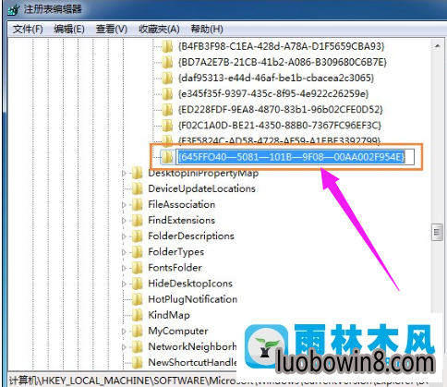447x387 pixels.
Task: Open the 查看(V) menu
Action: tap(112, 30)
